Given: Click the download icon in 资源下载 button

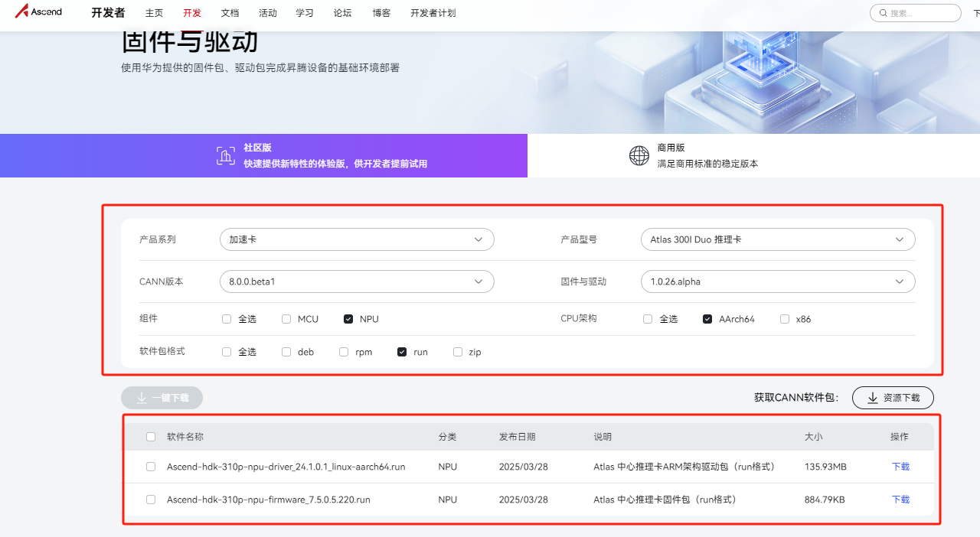Looking at the screenshot, I should point(872,398).
